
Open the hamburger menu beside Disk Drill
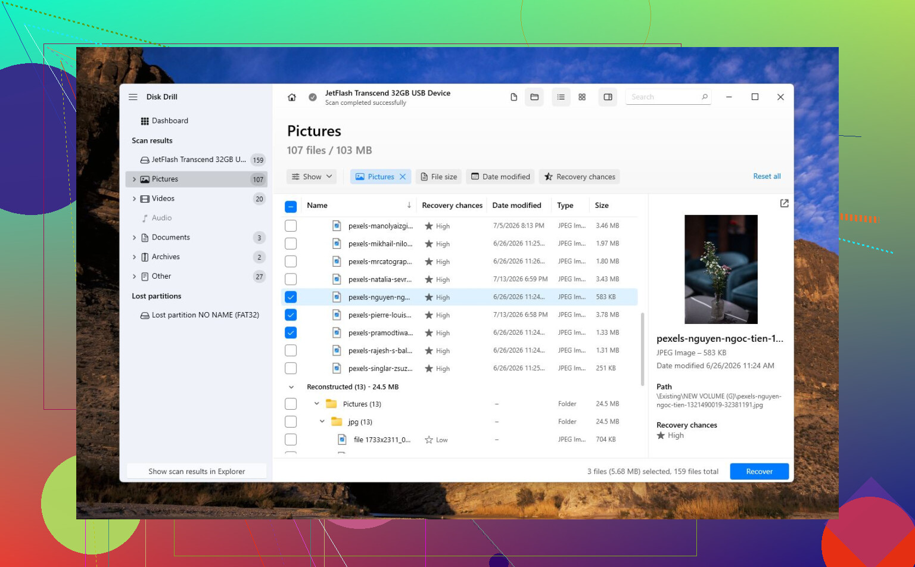[x=133, y=97]
